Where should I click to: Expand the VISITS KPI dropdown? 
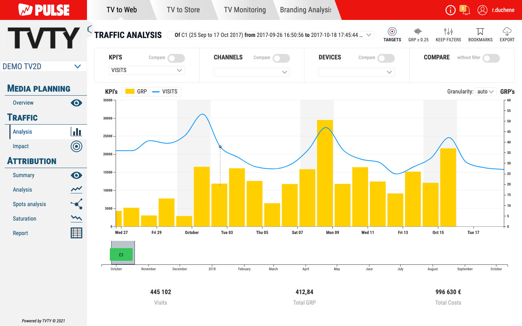click(147, 70)
